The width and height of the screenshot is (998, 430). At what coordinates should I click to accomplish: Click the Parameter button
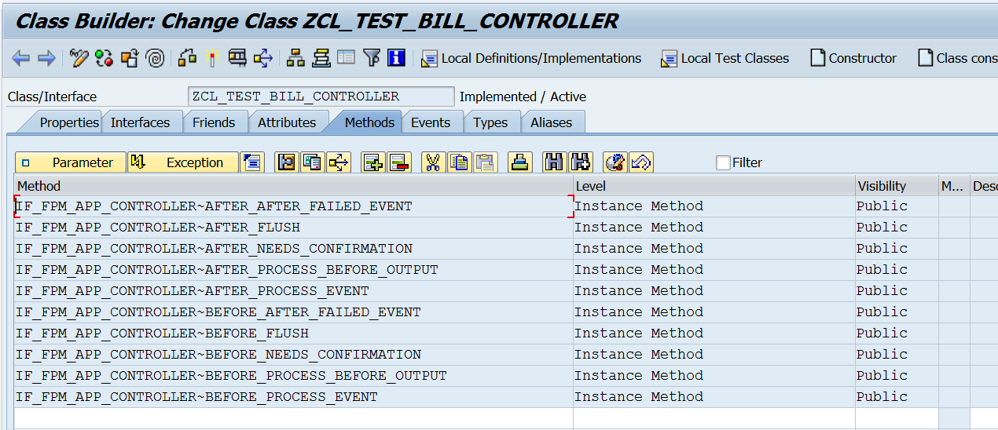pyautogui.click(x=71, y=162)
